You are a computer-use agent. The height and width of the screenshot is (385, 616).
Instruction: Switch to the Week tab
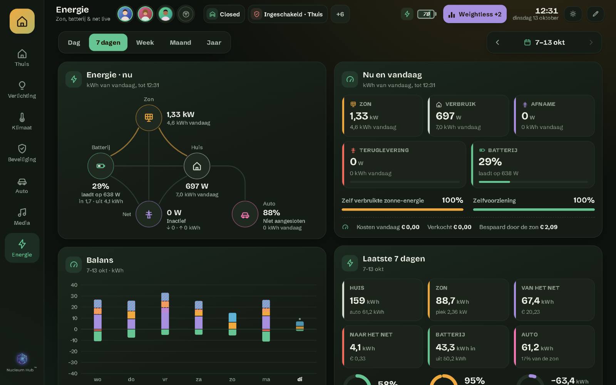click(x=145, y=42)
